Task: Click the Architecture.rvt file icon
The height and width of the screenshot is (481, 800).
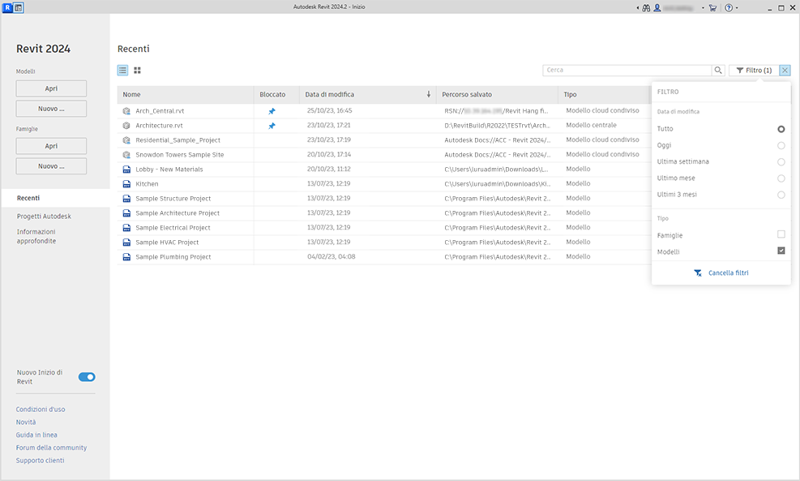Action: (x=126, y=126)
